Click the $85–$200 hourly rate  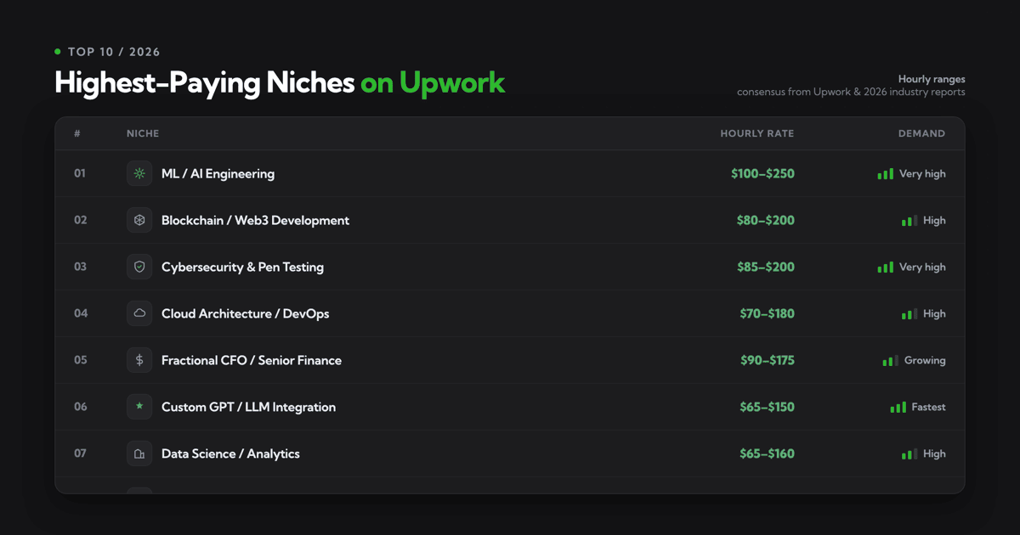[x=765, y=267]
